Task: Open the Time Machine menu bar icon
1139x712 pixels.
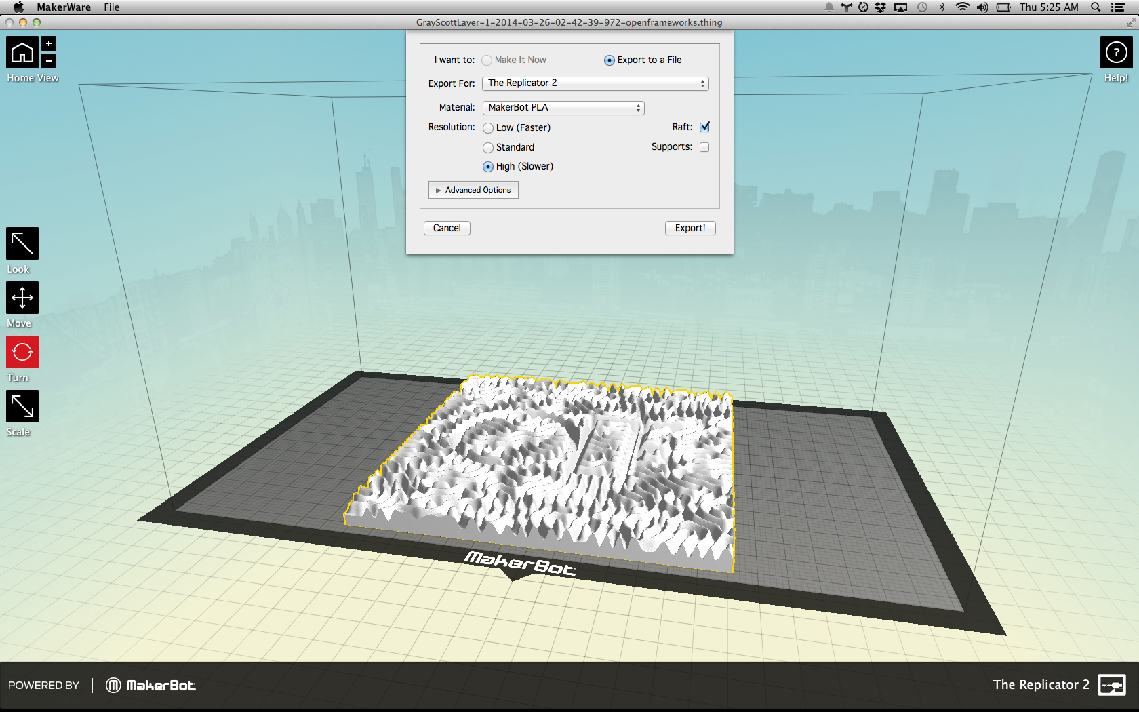Action: point(922,7)
